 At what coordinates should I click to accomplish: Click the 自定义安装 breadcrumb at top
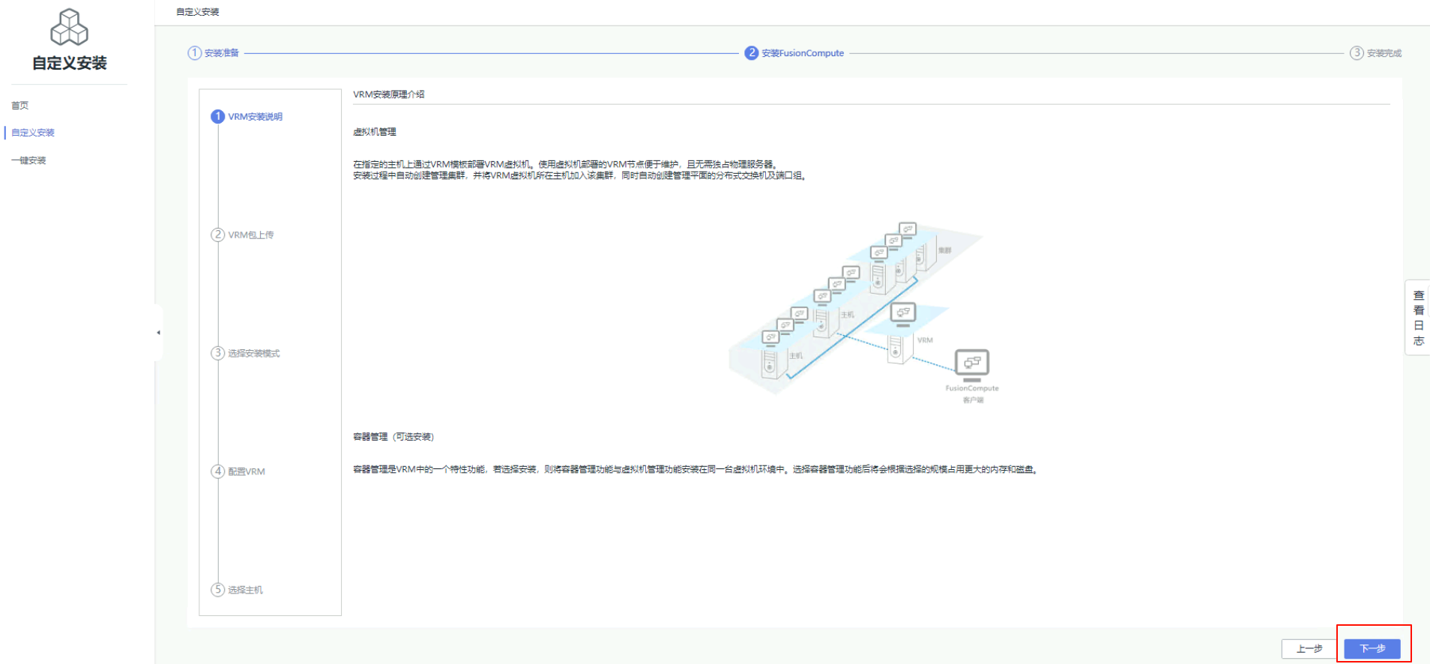(x=198, y=12)
